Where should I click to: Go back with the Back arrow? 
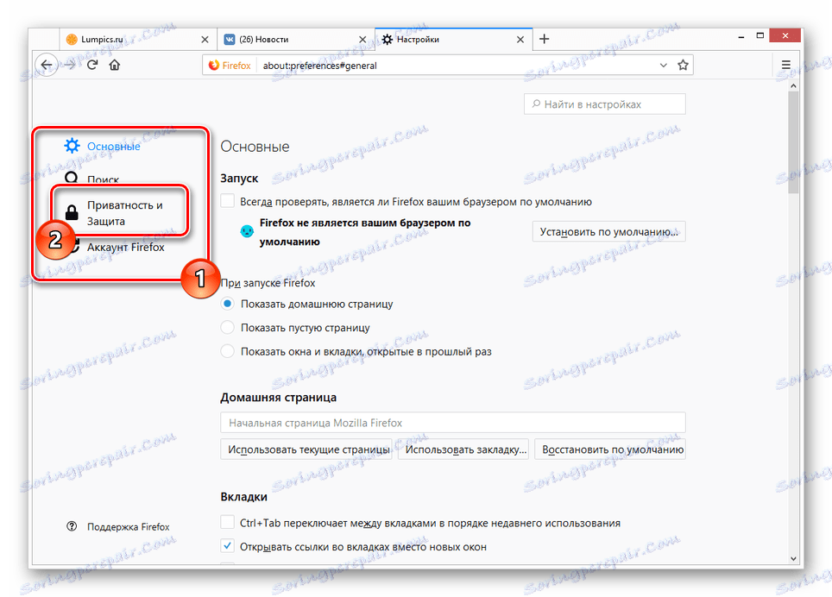pyautogui.click(x=46, y=66)
